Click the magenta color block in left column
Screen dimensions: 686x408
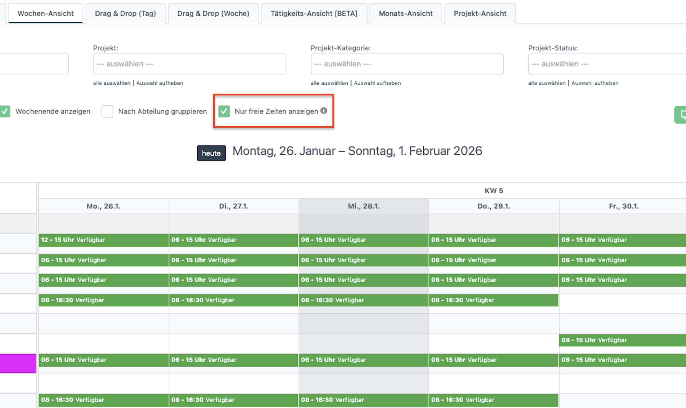point(18,363)
